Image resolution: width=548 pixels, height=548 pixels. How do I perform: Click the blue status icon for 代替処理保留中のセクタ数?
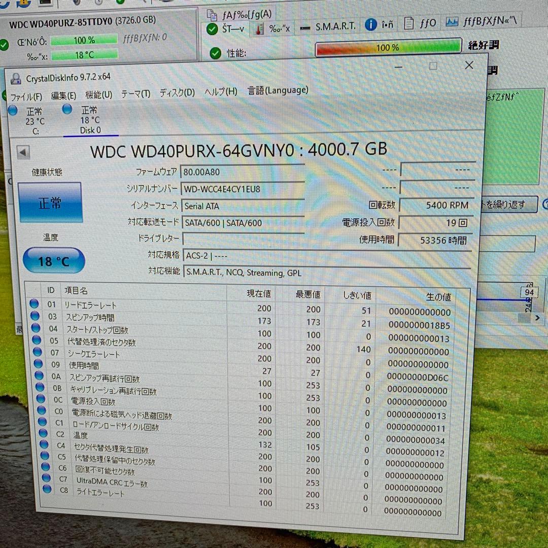pos(45,455)
